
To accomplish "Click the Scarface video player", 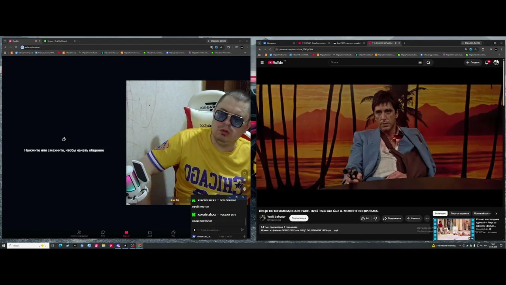I will 380,138.
